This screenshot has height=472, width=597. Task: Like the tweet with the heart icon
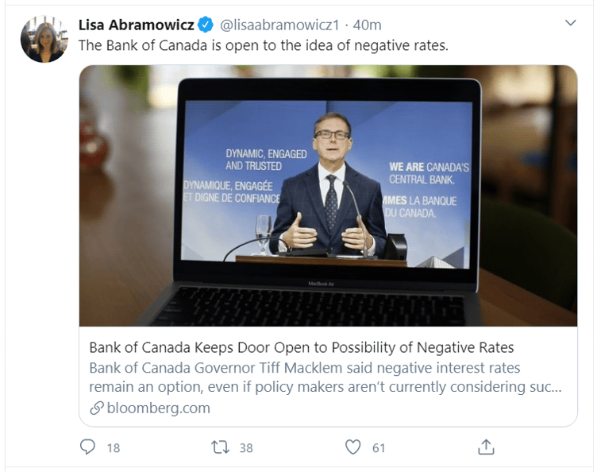point(353,447)
